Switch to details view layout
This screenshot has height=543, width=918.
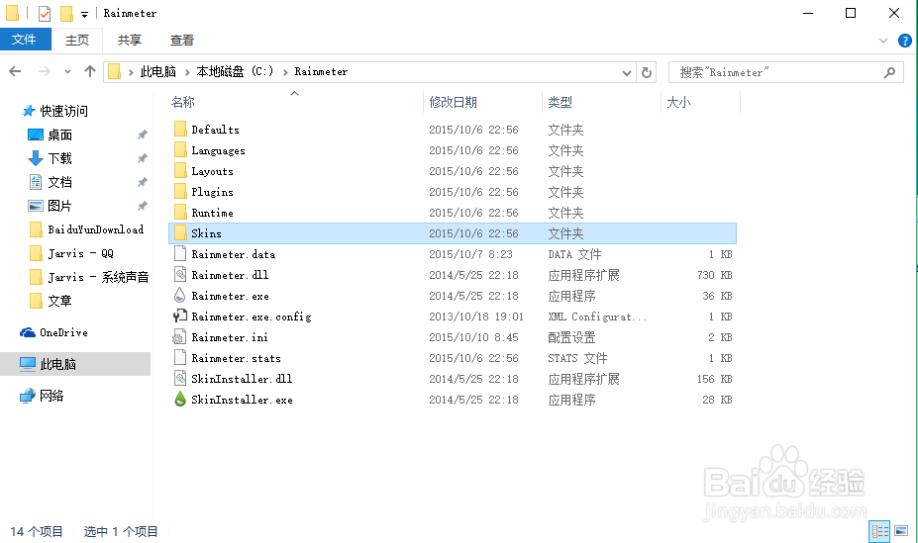click(x=879, y=531)
